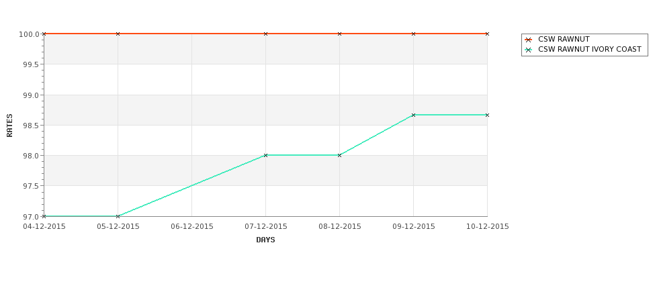Select Ivory Coast data point on 07-12-2015
655x288 pixels.
(x=265, y=155)
